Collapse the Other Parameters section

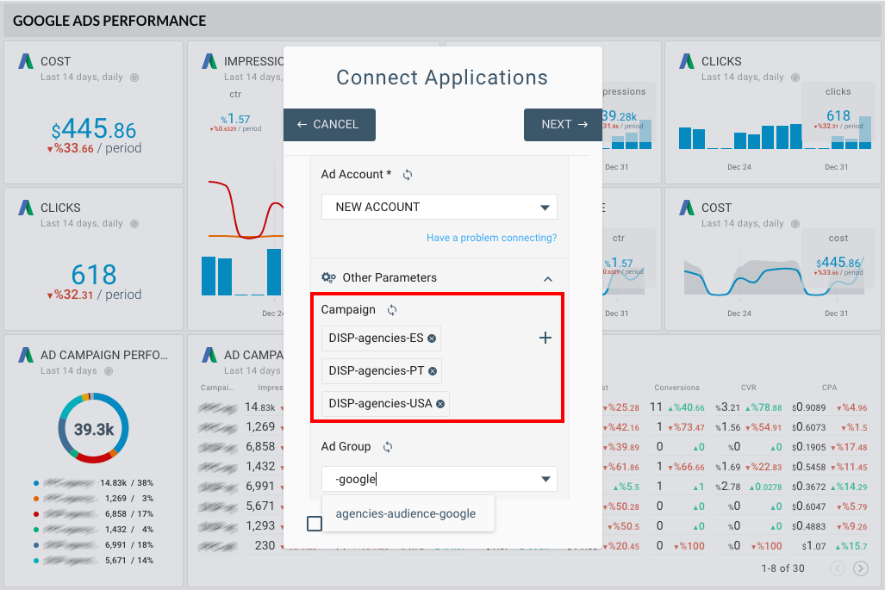[x=547, y=279]
